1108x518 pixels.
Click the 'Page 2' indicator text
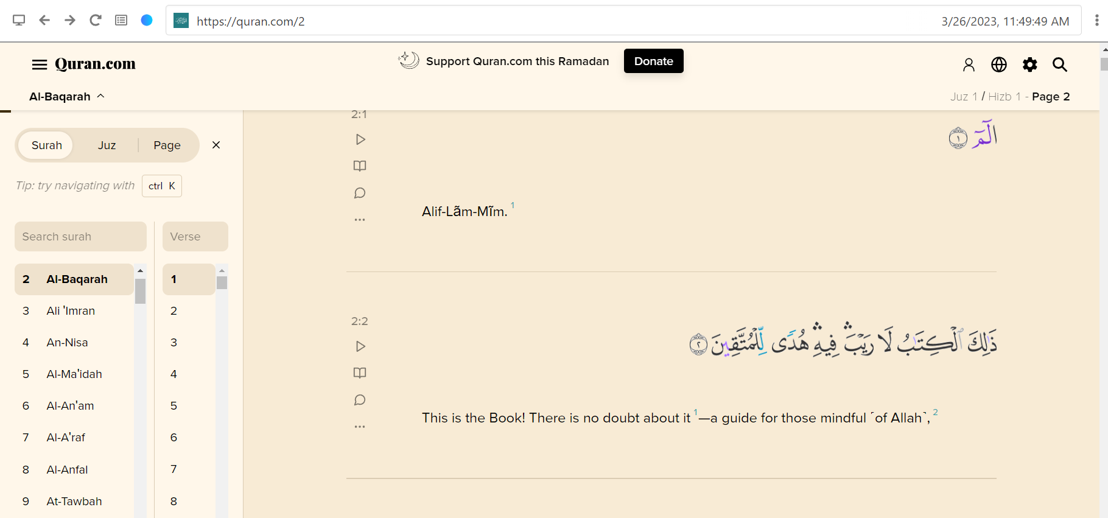pos(1051,96)
